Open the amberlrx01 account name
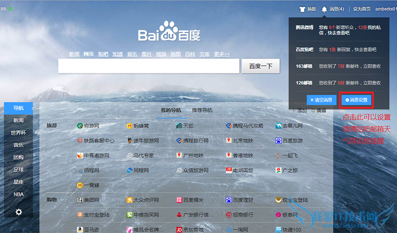This screenshot has width=397, height=233. coord(386,9)
